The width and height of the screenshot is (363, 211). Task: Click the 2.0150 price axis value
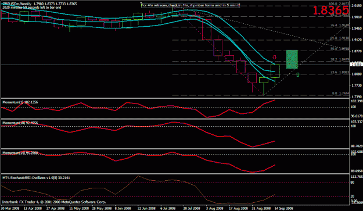(x=357, y=6)
